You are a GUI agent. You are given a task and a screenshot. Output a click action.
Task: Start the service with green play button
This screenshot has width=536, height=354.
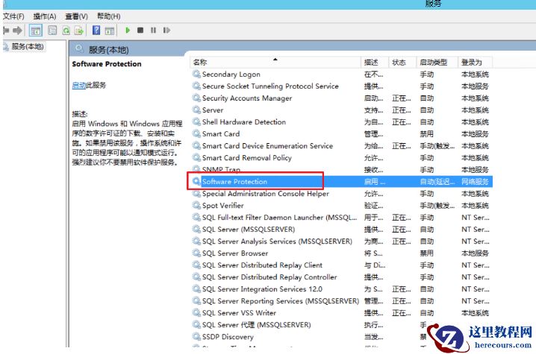(128, 31)
